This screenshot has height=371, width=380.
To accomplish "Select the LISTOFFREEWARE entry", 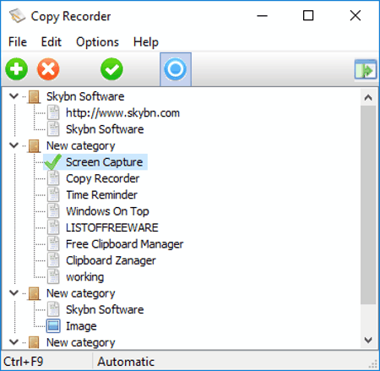I will pyautogui.click(x=112, y=227).
